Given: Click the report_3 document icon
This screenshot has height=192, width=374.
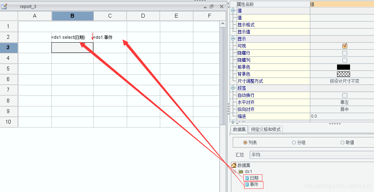Looking at the screenshot, I should (x=4, y=6).
